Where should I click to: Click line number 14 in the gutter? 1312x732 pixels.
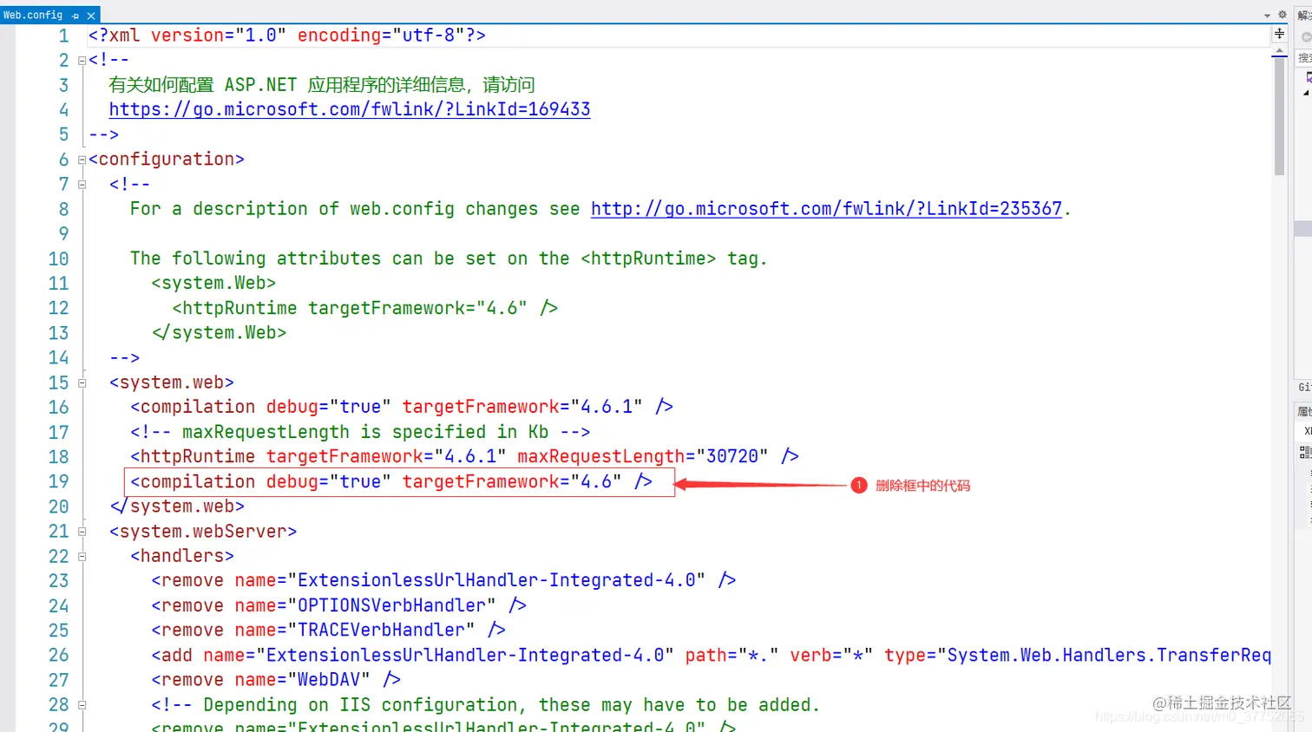click(x=58, y=358)
